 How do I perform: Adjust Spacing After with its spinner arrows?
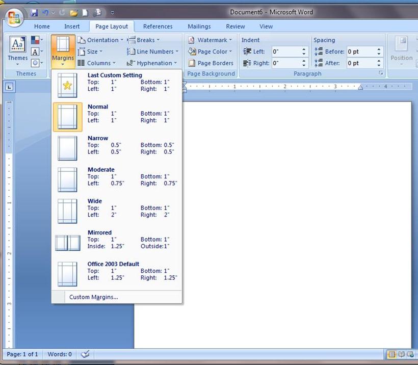click(x=379, y=63)
